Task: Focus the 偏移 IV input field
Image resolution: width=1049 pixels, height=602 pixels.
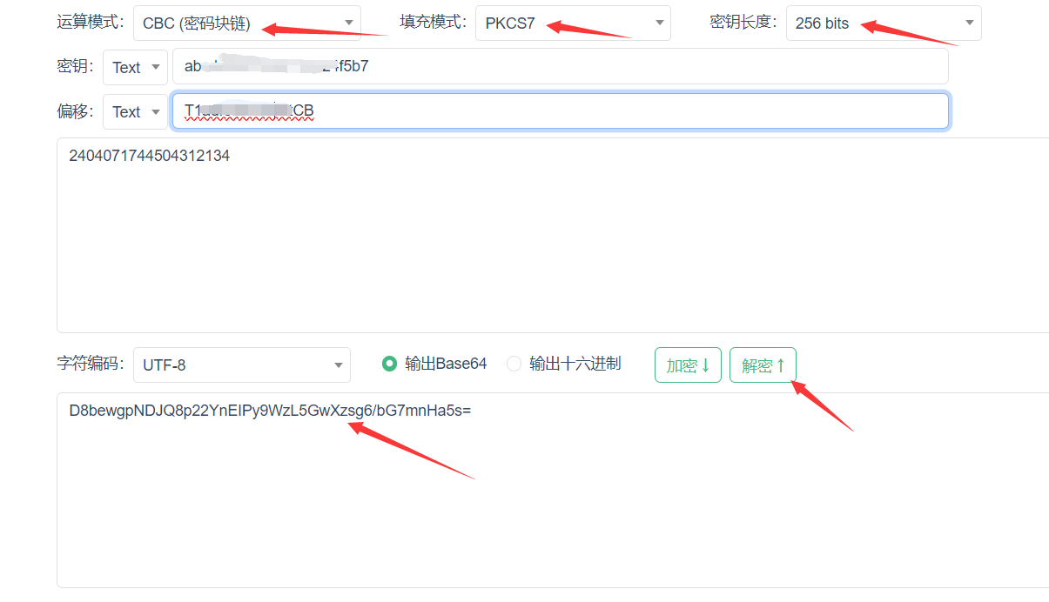Action: point(561,111)
